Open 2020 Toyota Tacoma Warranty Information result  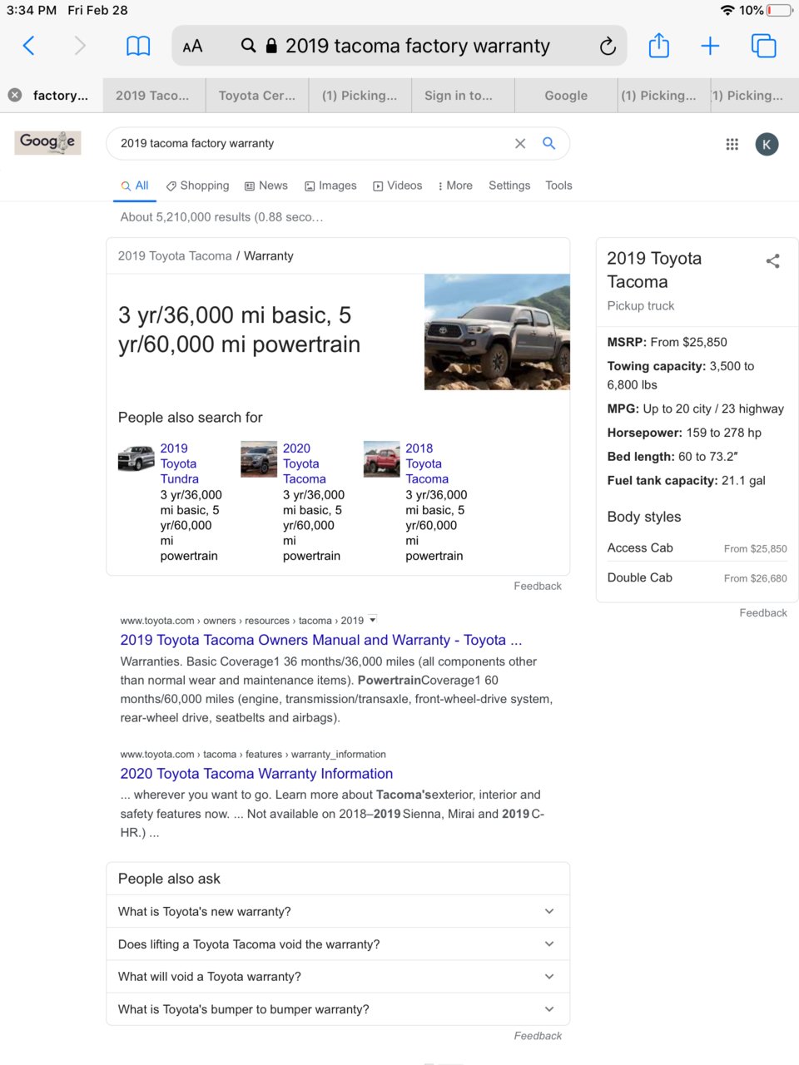[256, 774]
